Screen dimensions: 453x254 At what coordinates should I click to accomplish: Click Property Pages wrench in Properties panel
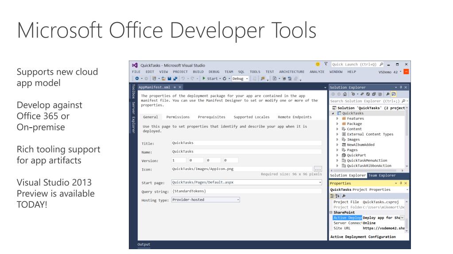coord(344,196)
